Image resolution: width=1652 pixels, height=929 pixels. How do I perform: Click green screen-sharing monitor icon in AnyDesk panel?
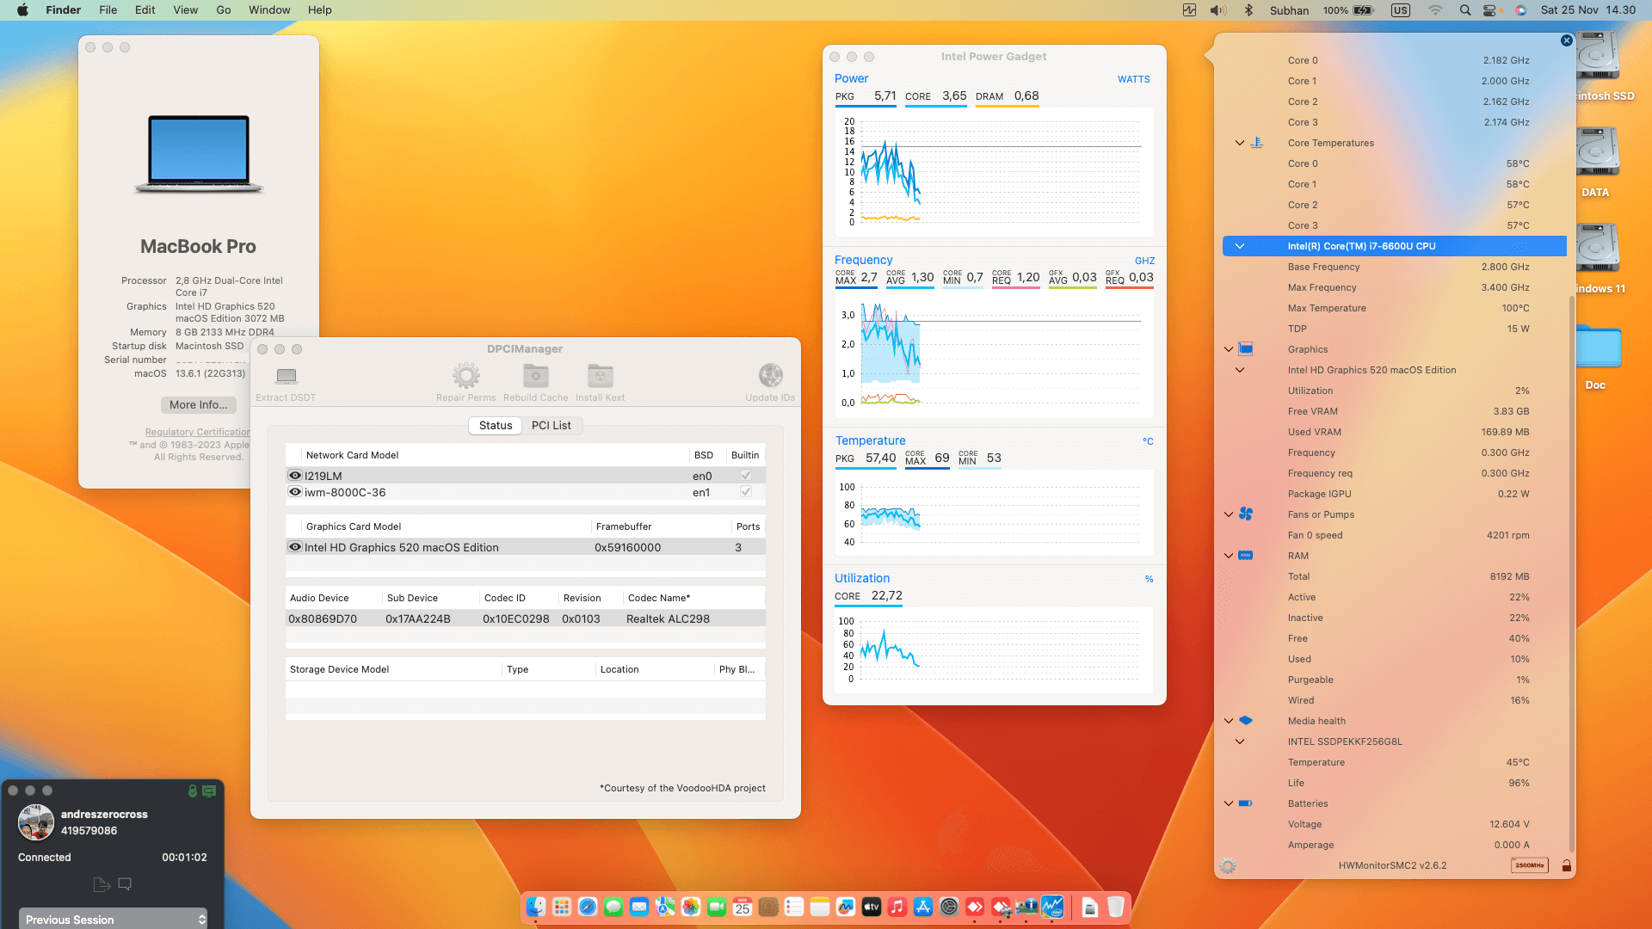tap(209, 791)
